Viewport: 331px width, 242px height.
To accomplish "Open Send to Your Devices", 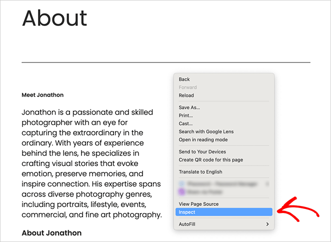I will click(x=202, y=152).
